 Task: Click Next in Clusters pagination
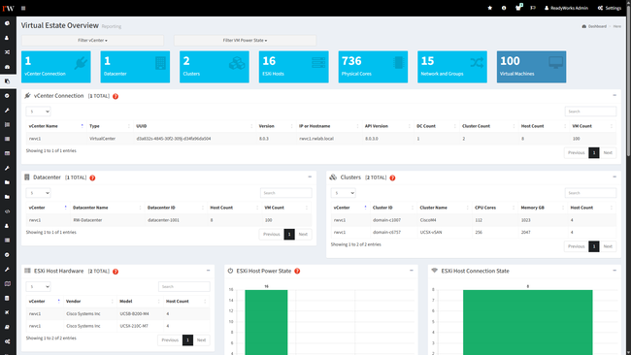(x=608, y=246)
